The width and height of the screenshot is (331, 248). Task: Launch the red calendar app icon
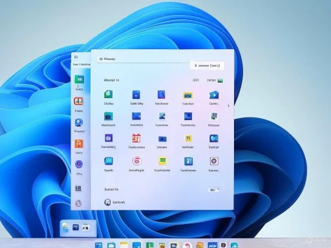(x=136, y=138)
